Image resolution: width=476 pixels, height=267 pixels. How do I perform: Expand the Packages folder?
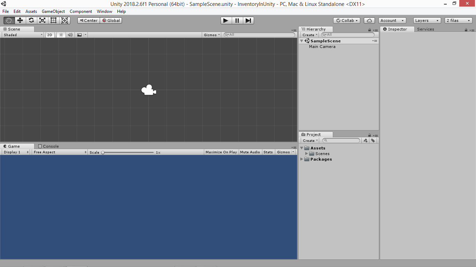pos(302,159)
